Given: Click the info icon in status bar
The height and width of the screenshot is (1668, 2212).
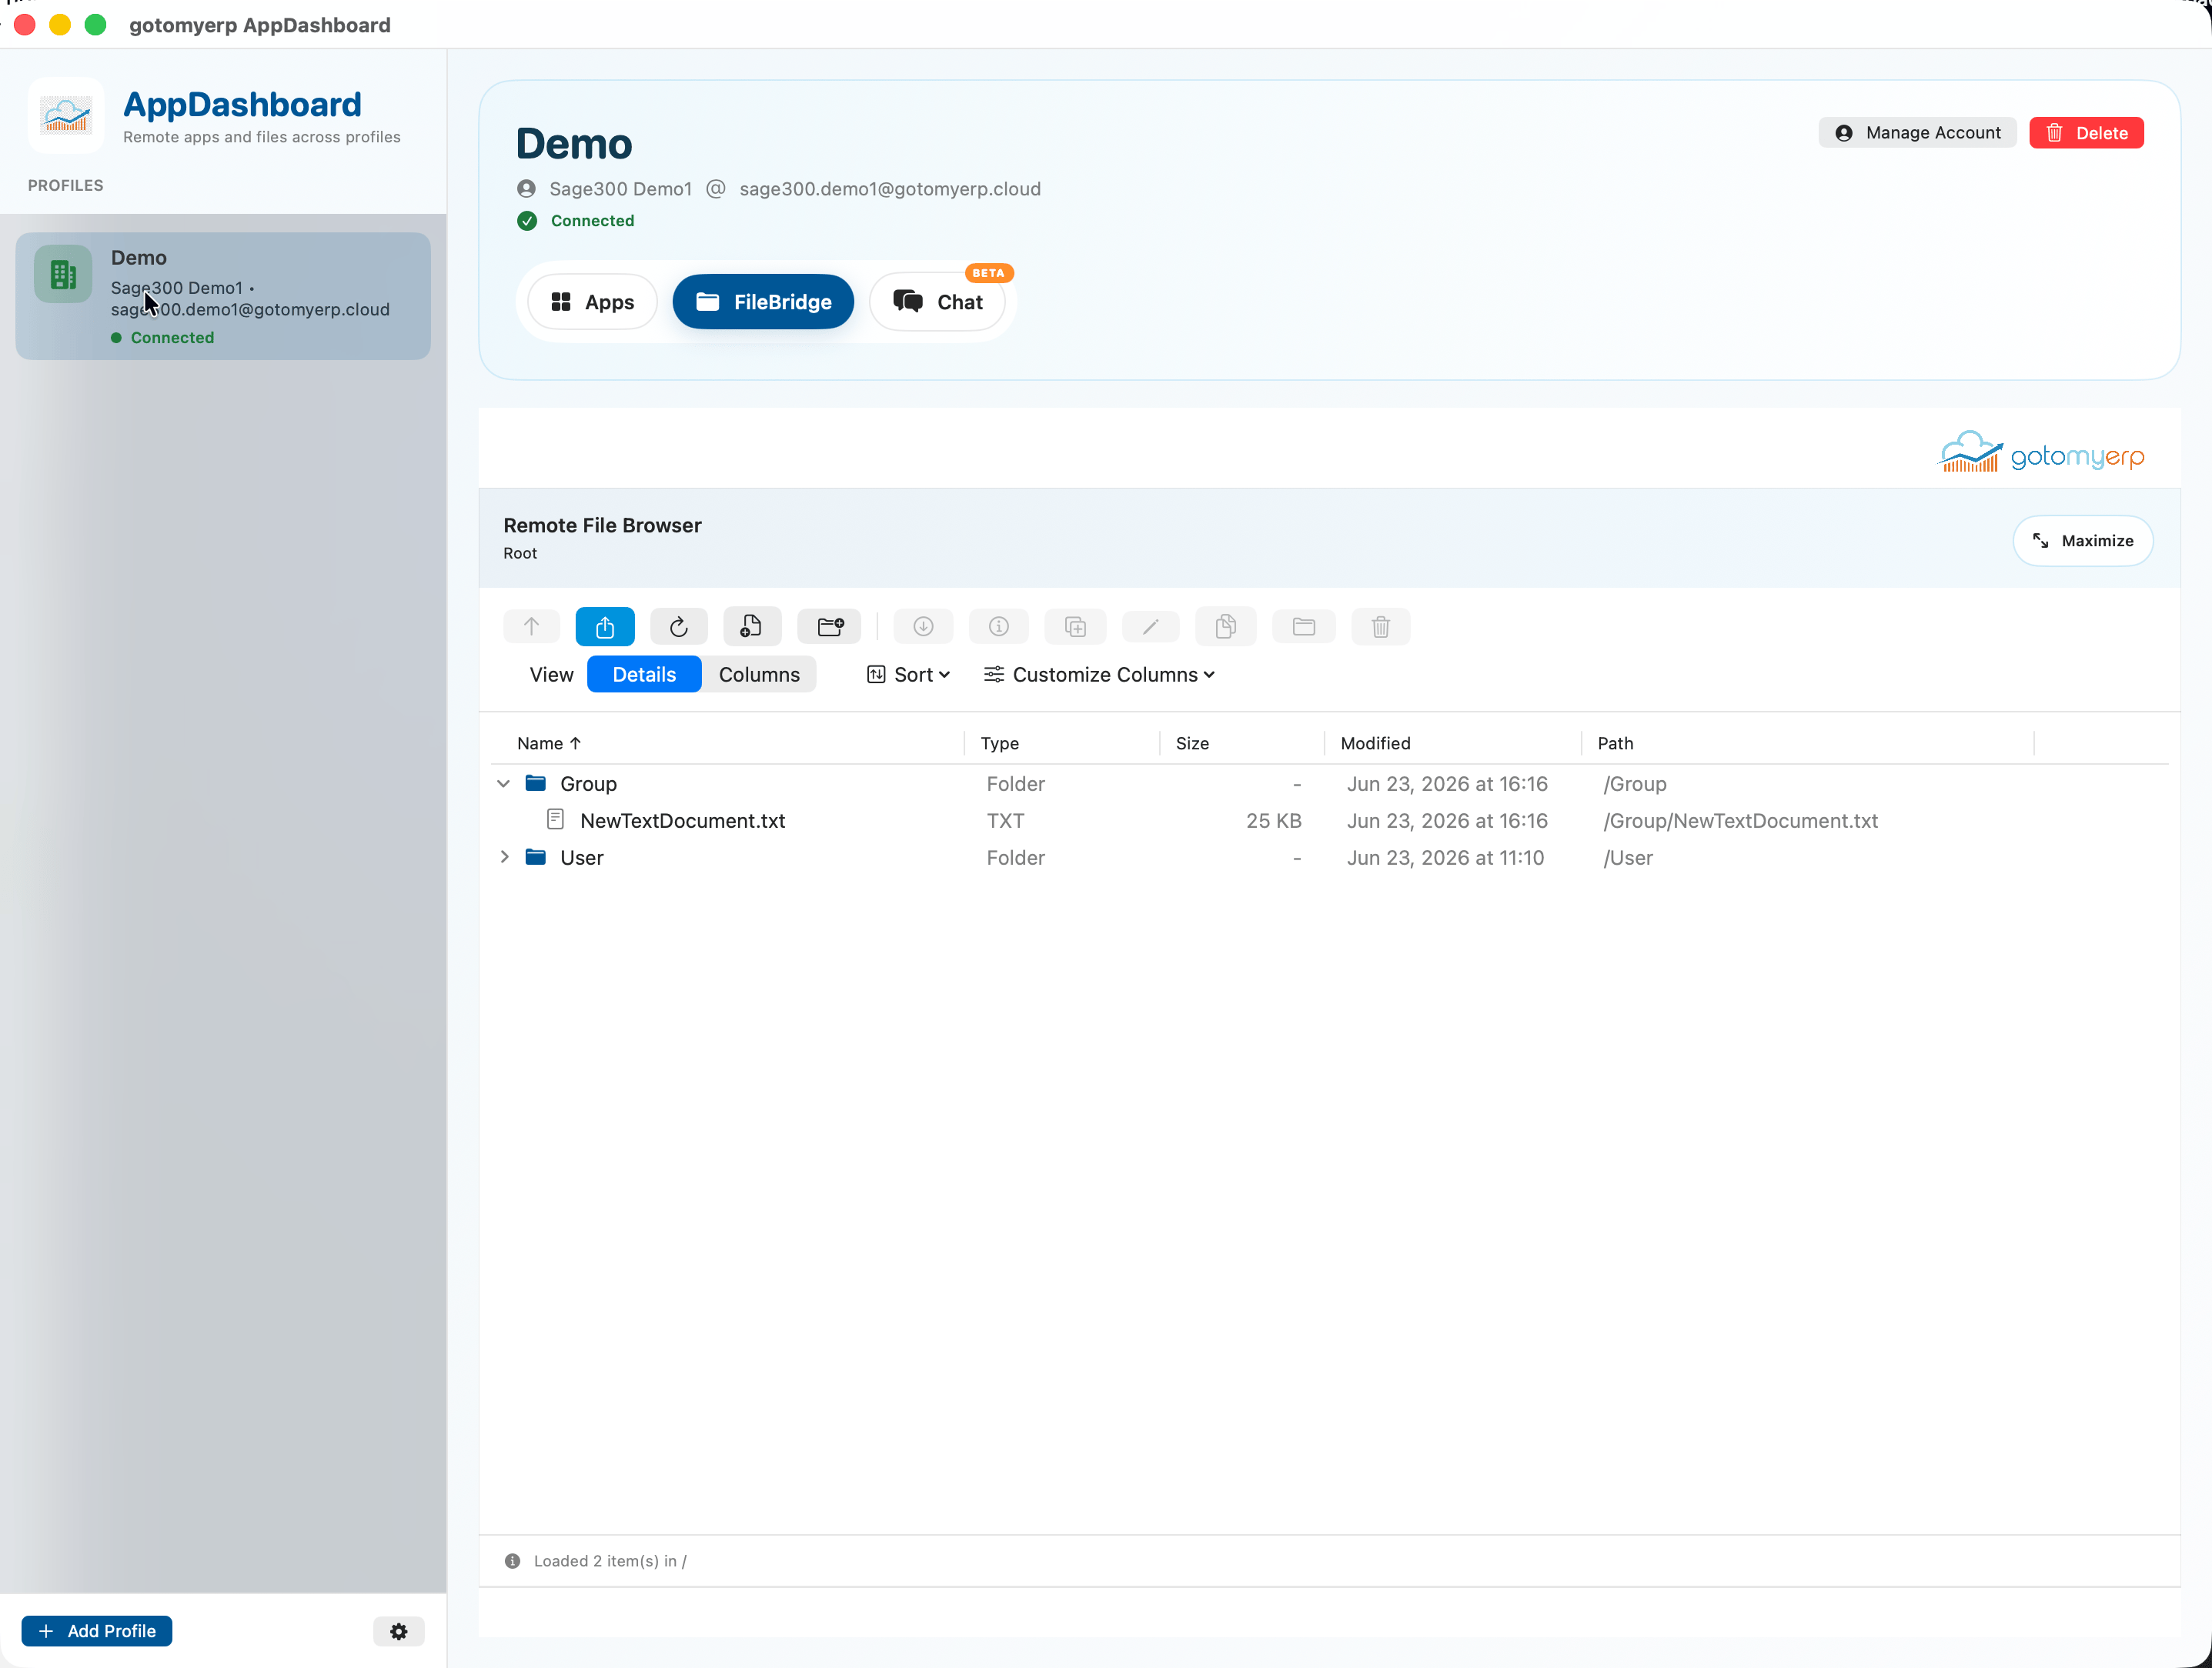Looking at the screenshot, I should tap(512, 1560).
